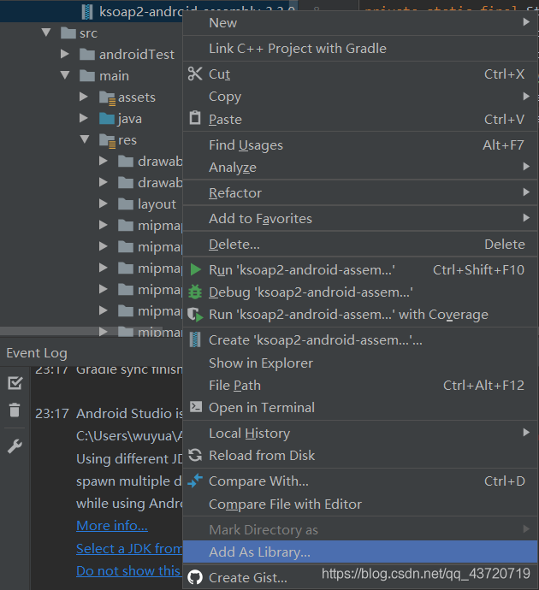Choose Add As Library menu entry
The image size is (539, 590).
point(360,552)
